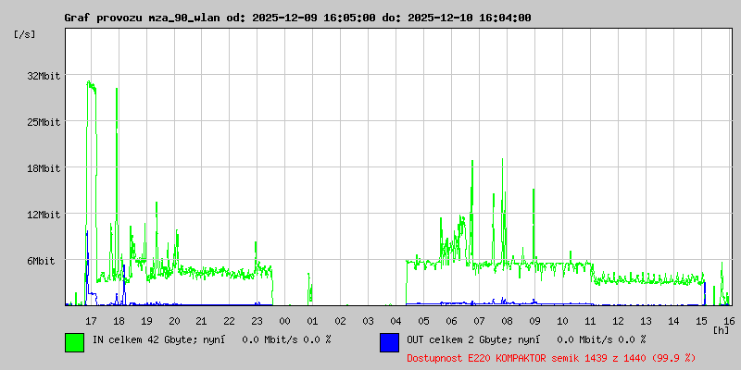Click the '09' hour label on x-axis
The width and height of the screenshot is (741, 370).
[x=534, y=321]
